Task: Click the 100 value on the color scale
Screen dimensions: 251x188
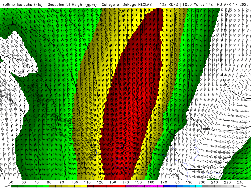Action: pyautogui.click(x=75, y=182)
